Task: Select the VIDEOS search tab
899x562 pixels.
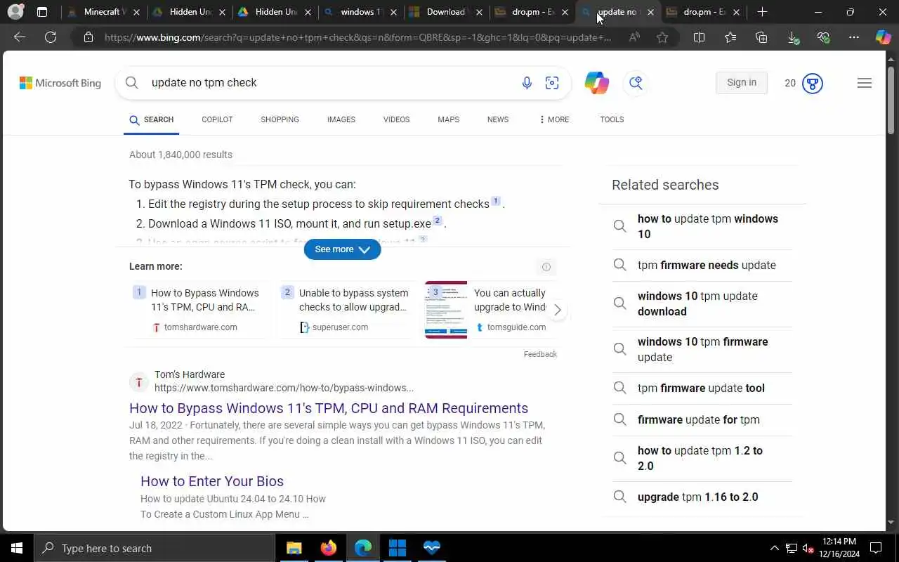Action: point(396,119)
